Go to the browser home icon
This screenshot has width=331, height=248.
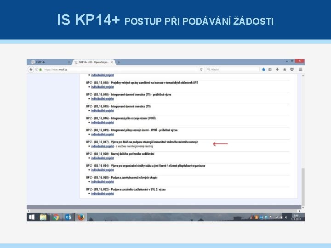click(x=285, y=69)
